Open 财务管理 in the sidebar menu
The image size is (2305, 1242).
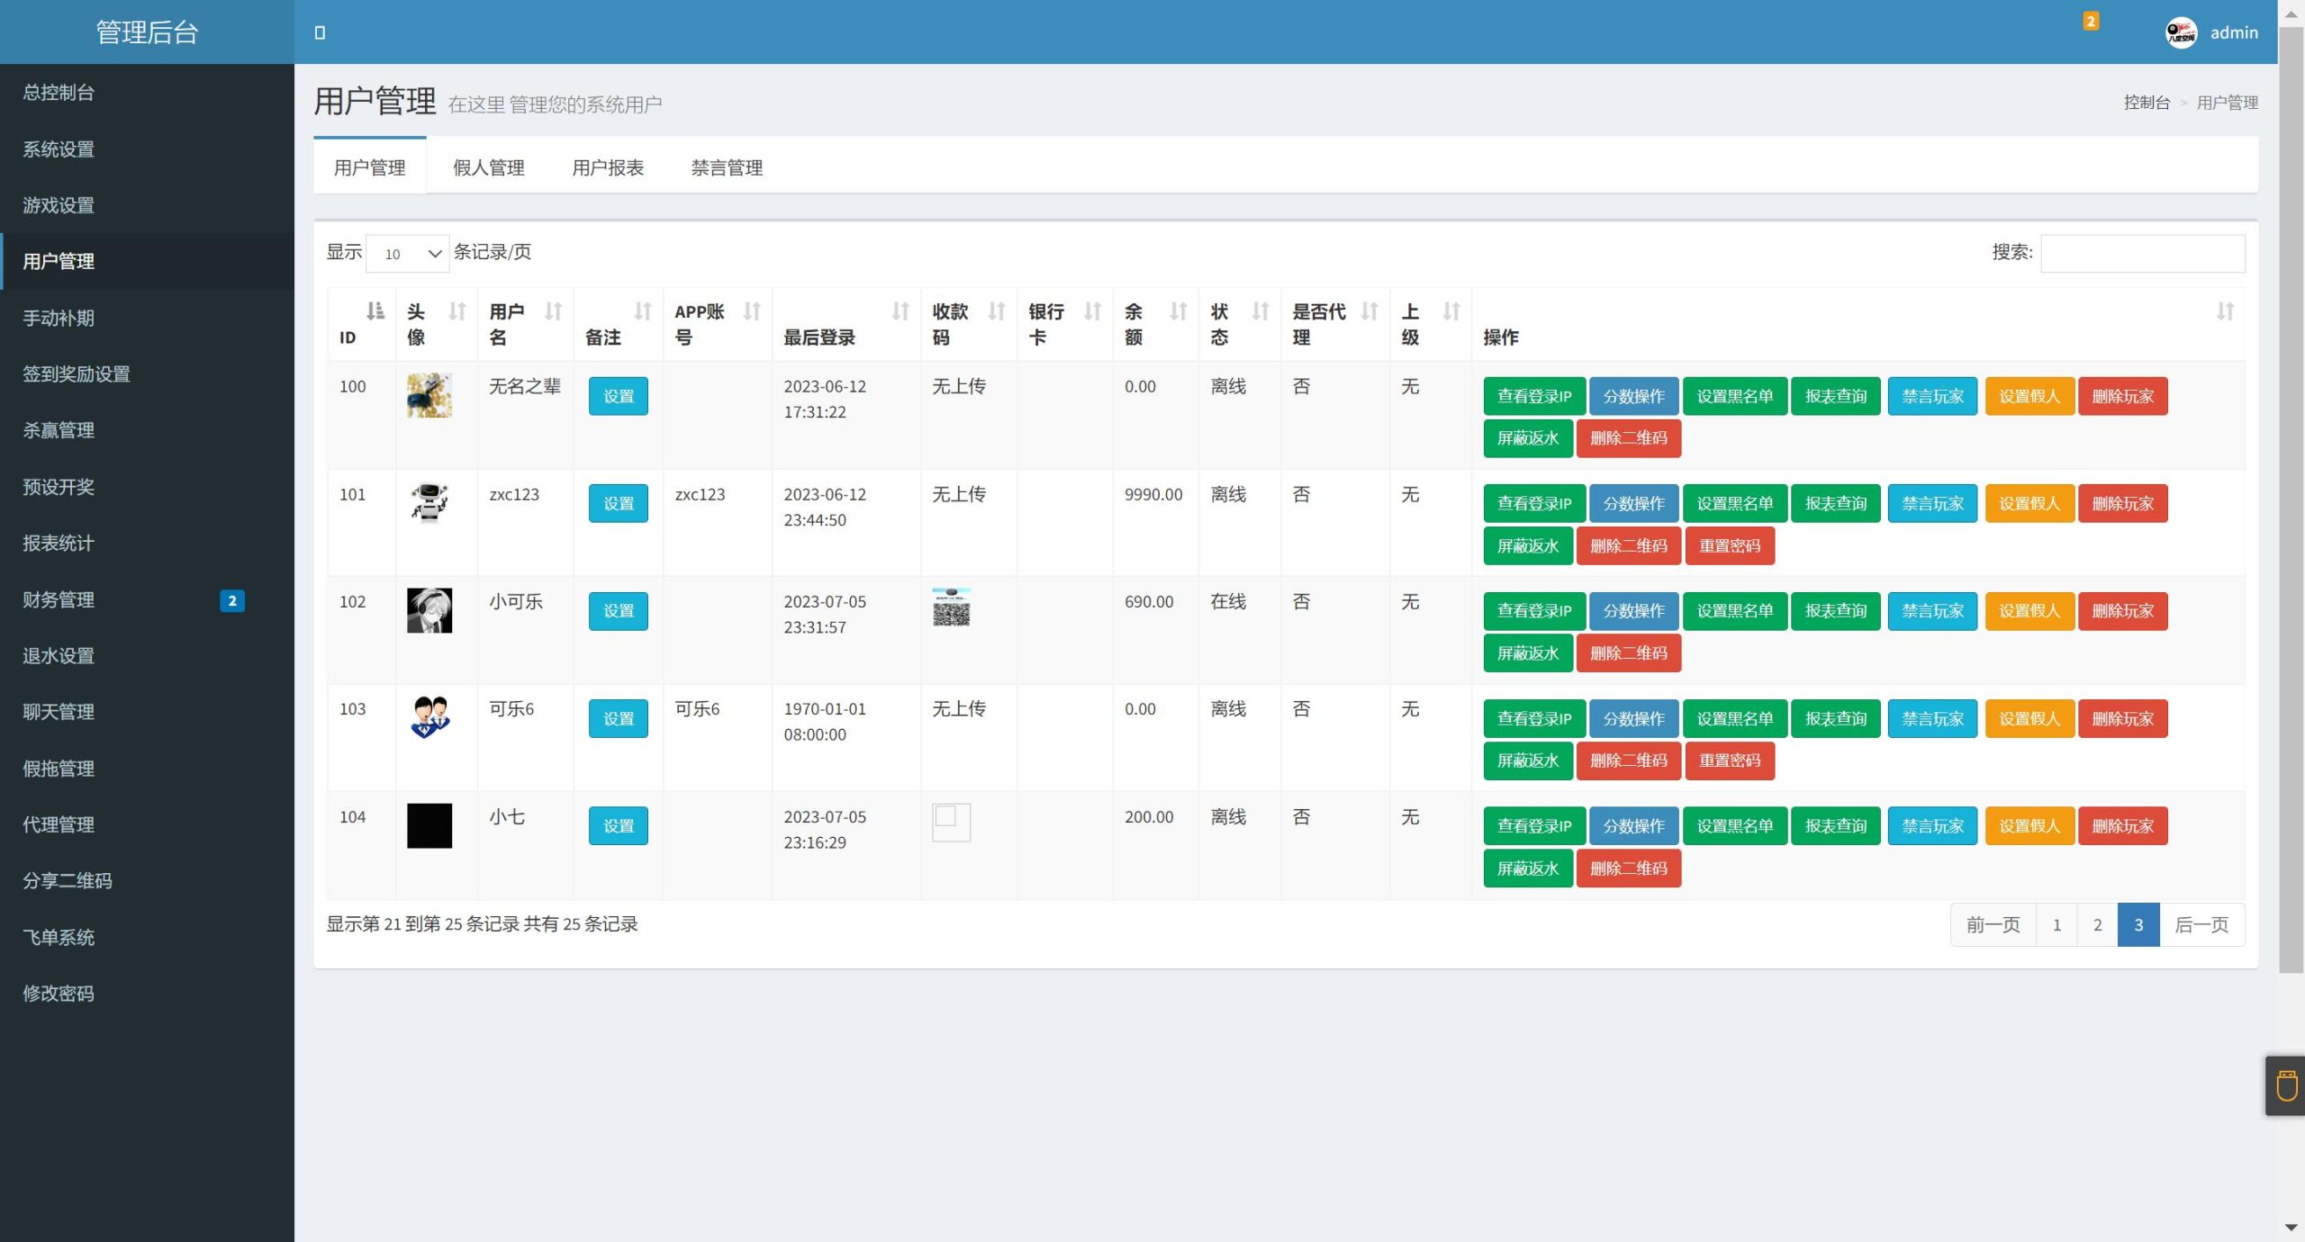[59, 599]
